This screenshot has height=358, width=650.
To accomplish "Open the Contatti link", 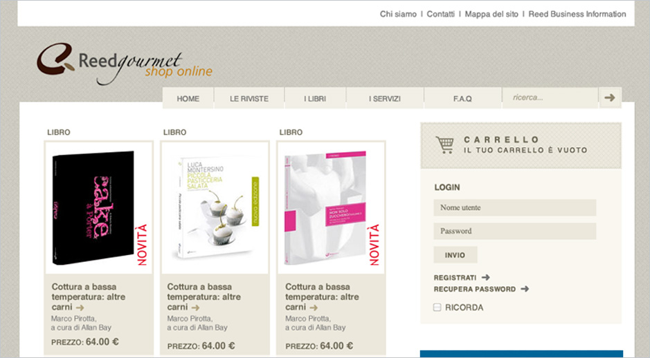I will [x=441, y=14].
